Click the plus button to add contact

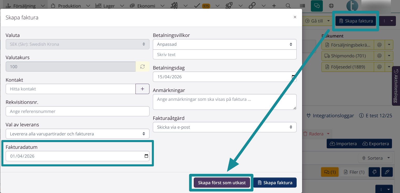pos(142,89)
